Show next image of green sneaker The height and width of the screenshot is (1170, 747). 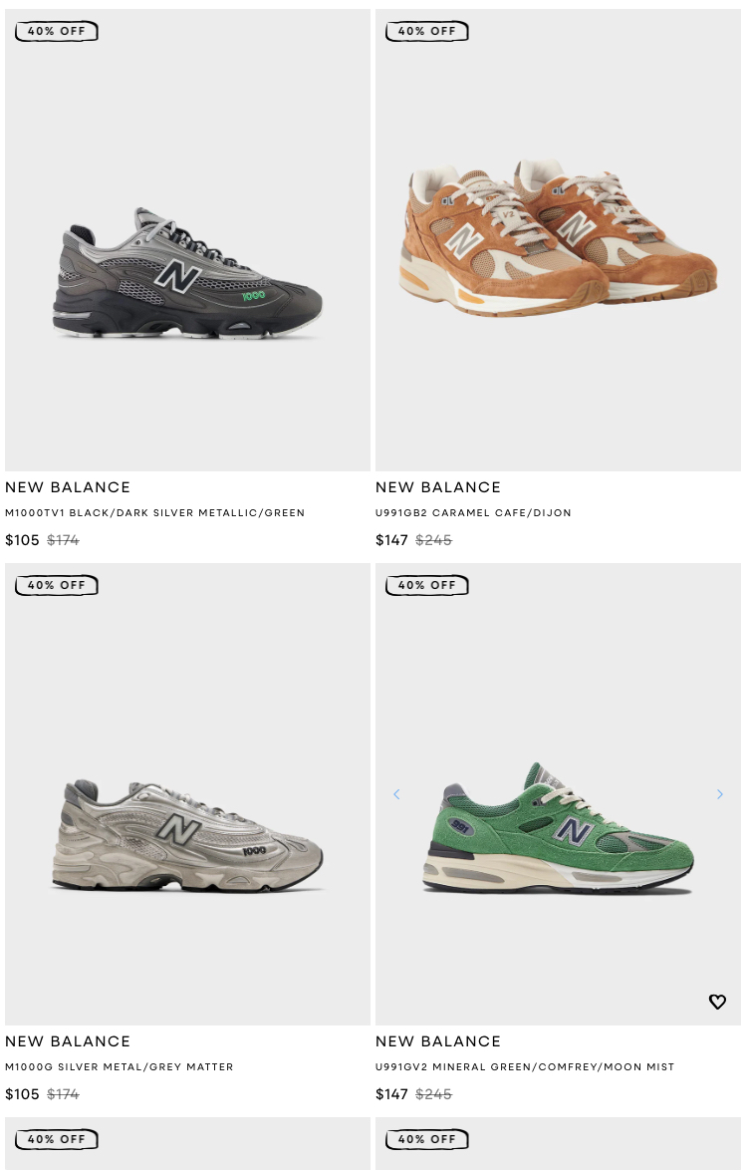point(719,794)
